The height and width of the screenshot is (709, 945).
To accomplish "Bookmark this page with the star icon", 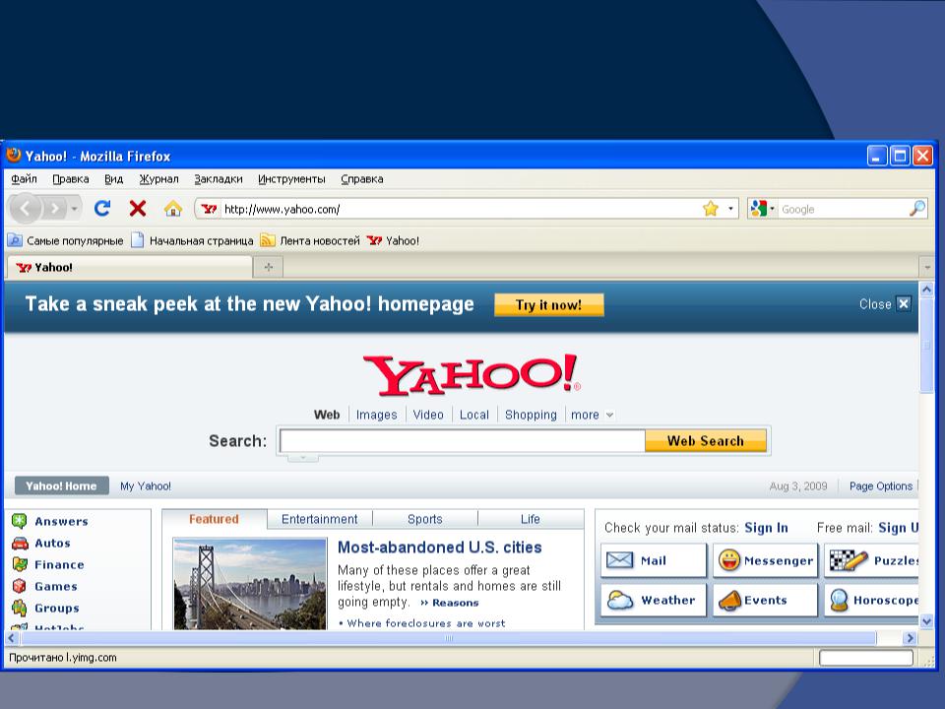I will click(711, 209).
